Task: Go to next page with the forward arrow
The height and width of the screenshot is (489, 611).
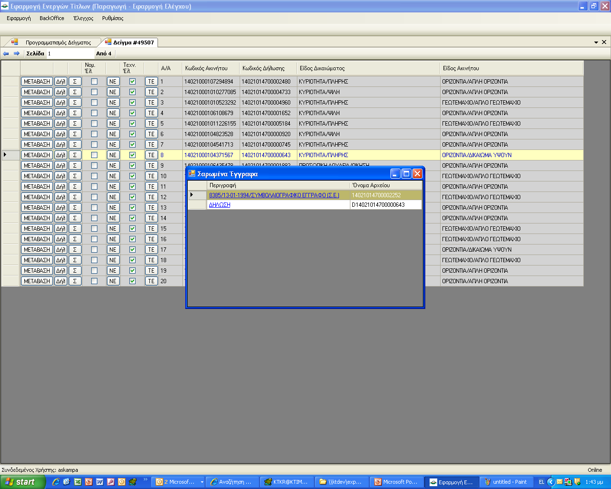Action: [x=17, y=53]
